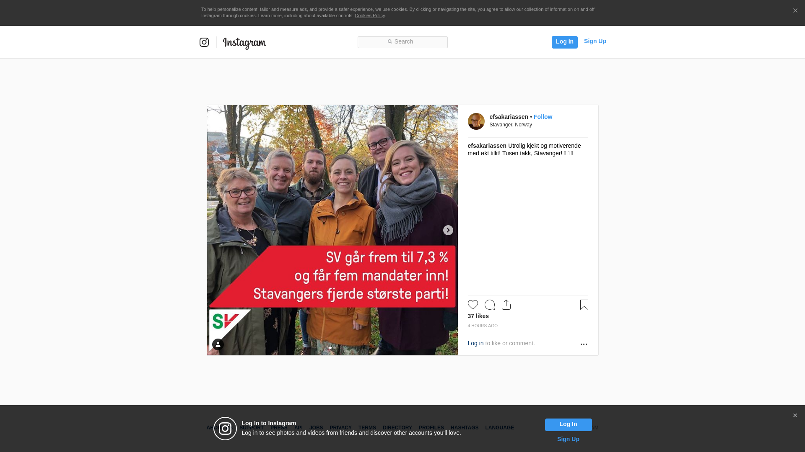805x452 pixels.
Task: Like the post with heart icon
Action: (x=473, y=305)
